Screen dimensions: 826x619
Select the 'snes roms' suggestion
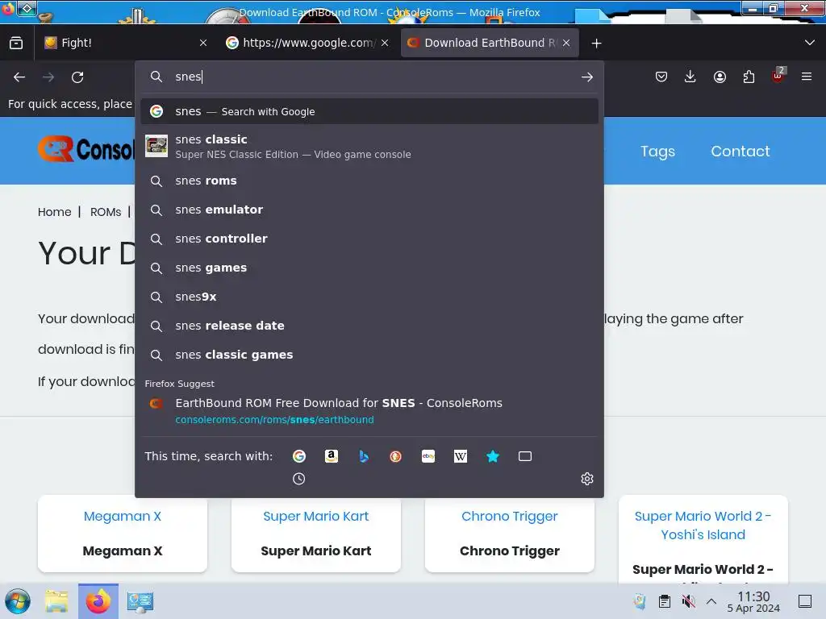369,181
